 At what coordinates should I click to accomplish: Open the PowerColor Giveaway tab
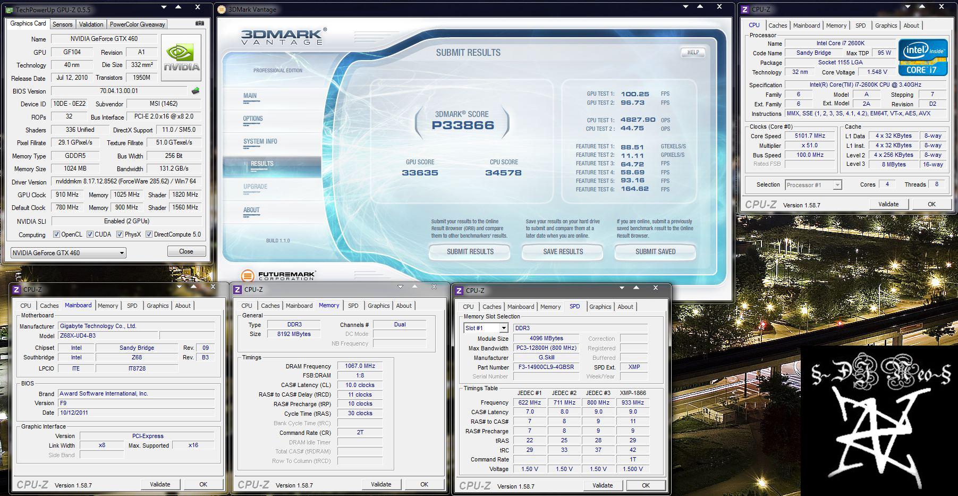coord(138,24)
